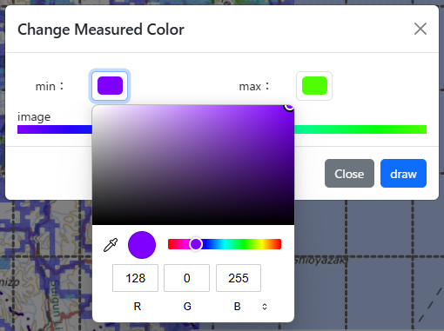Open the max green color swatch
Screen dimensions: 444x331
pyautogui.click(x=314, y=86)
